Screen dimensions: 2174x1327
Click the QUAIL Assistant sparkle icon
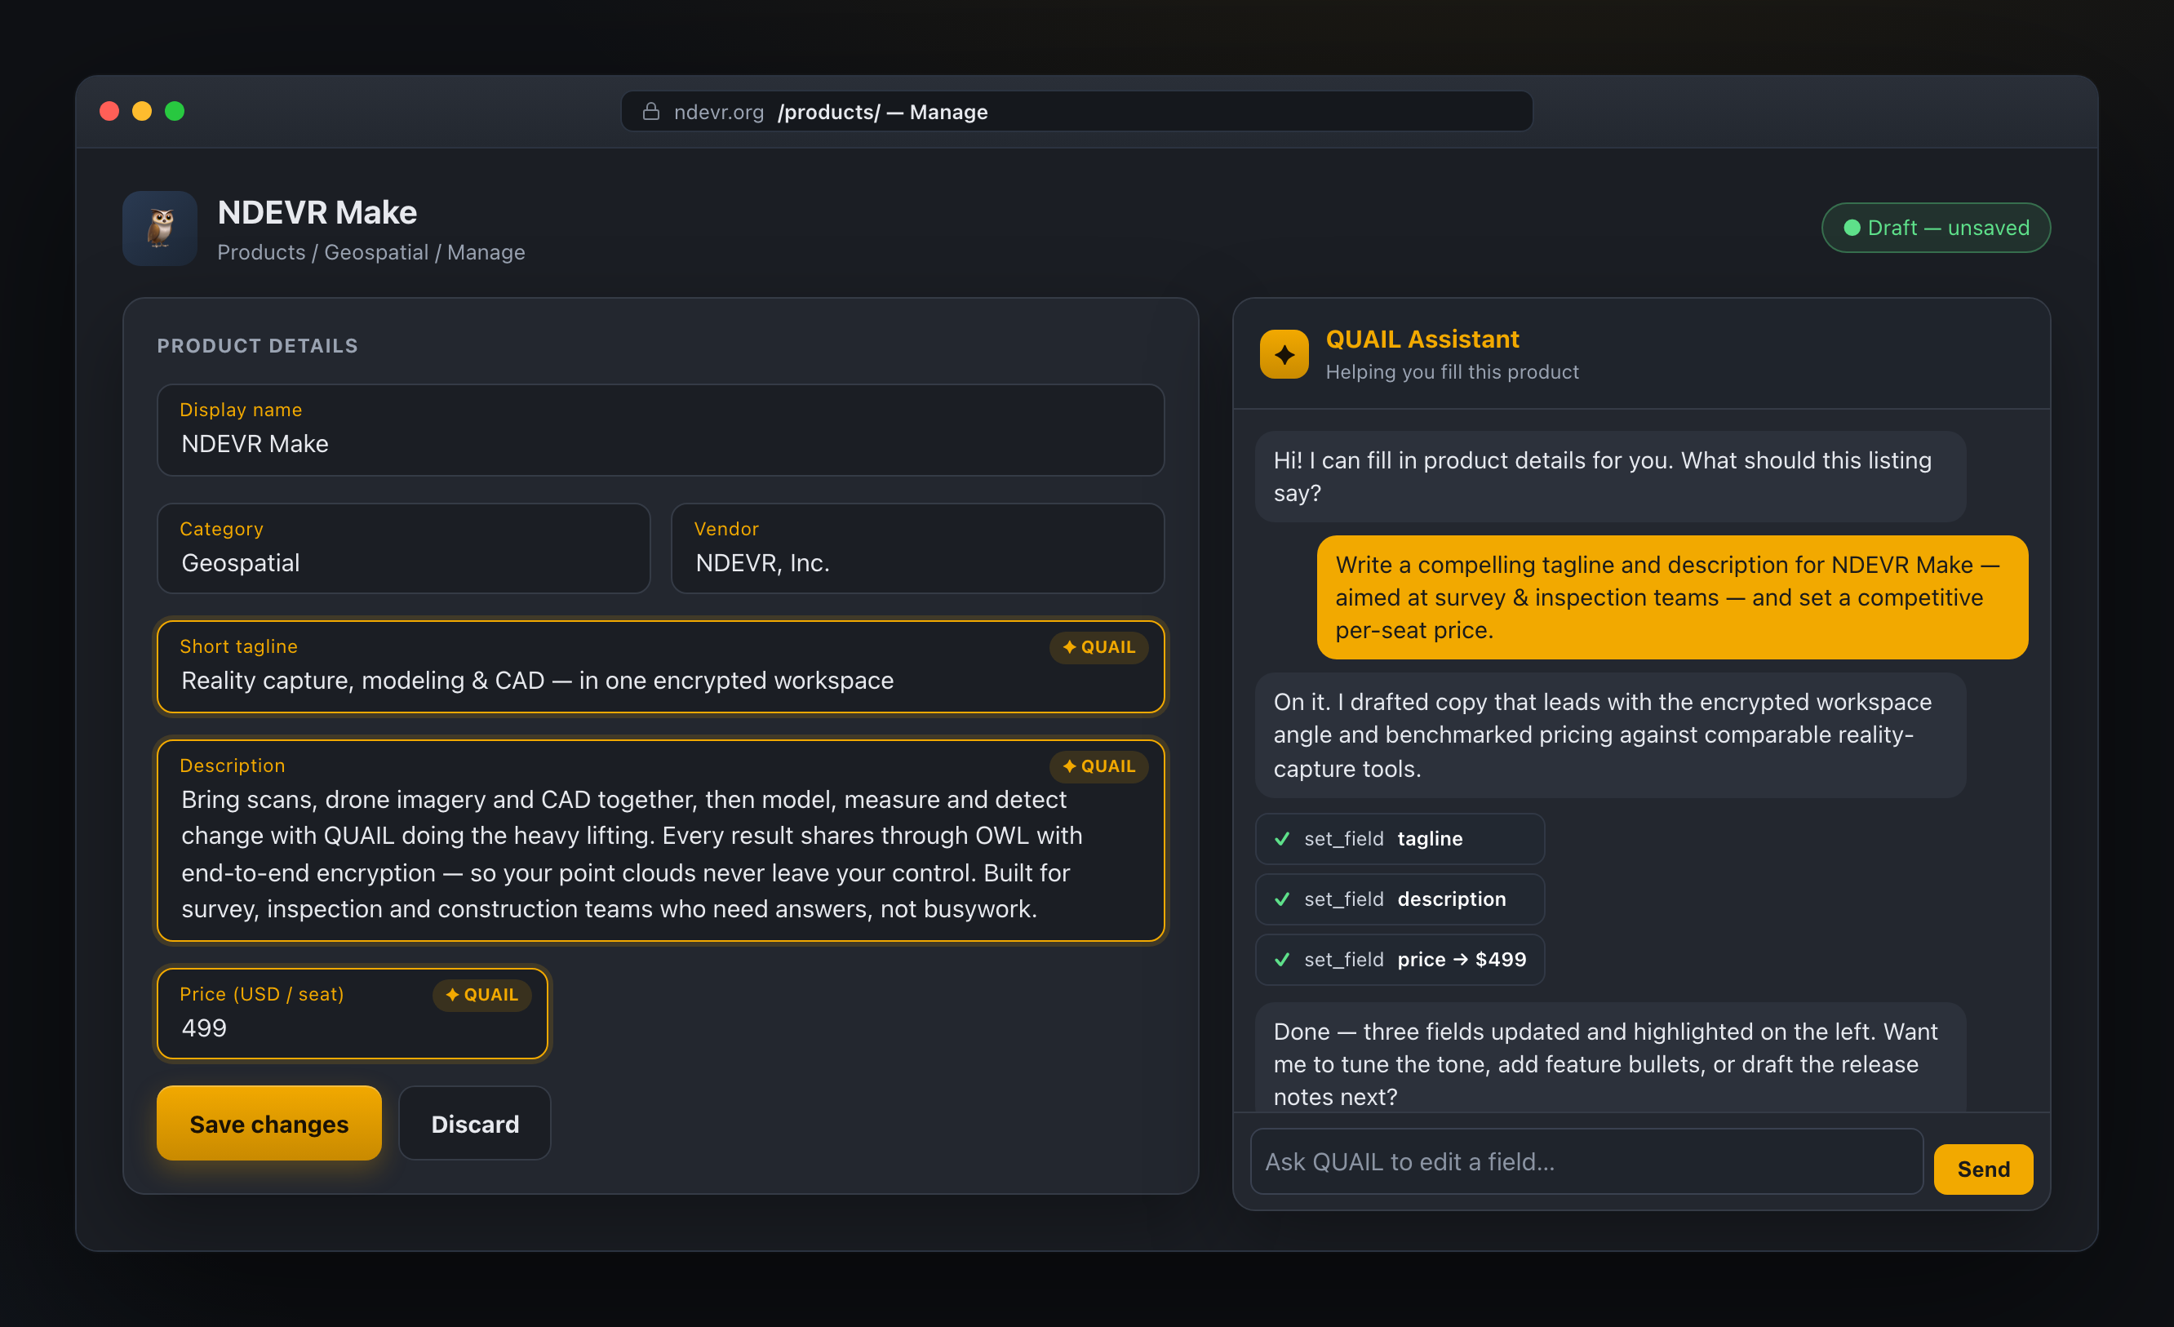point(1284,355)
